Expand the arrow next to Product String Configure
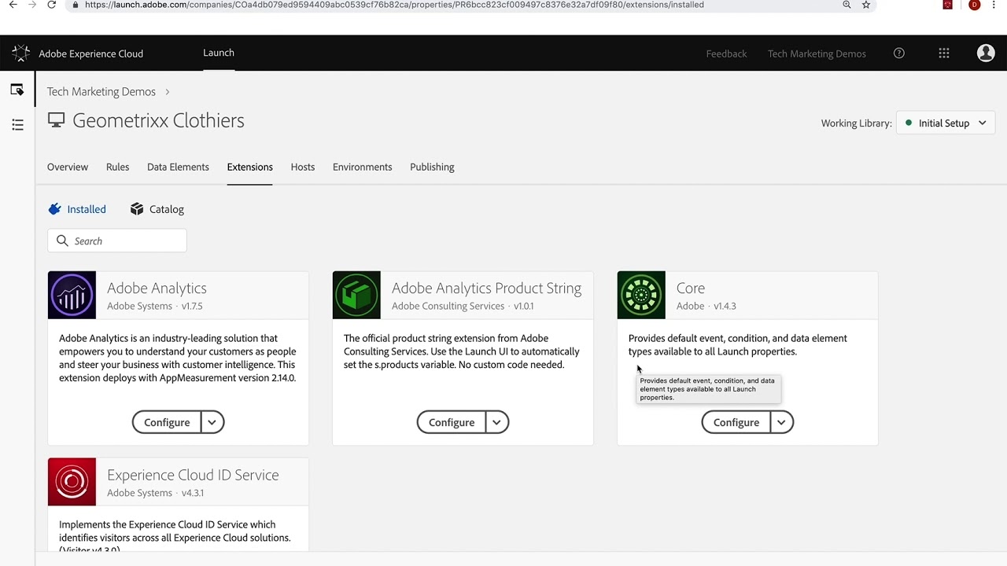 tap(497, 422)
